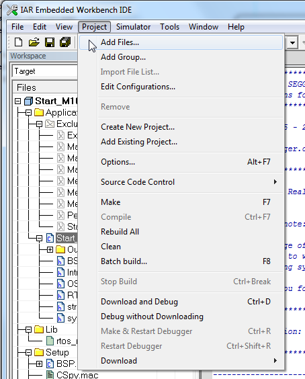This screenshot has width=305, height=379.
Task: Open the Edit menu
Action: [40, 27]
